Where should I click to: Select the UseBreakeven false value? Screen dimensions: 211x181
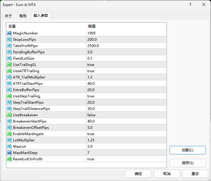coord(91,115)
